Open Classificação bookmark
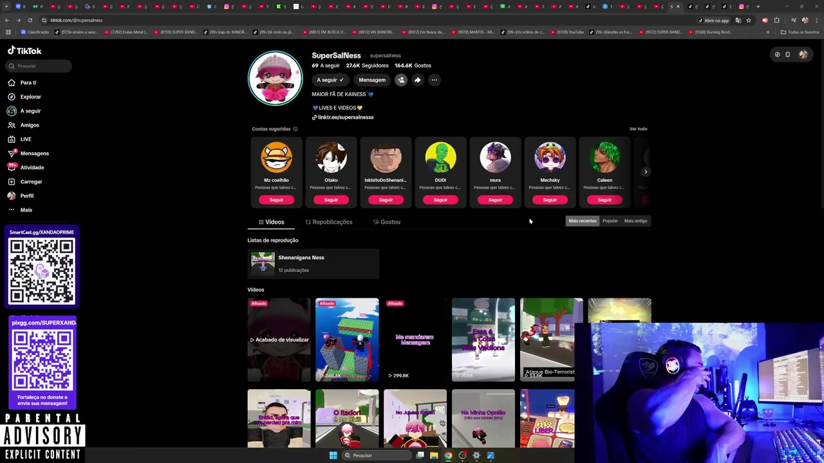Image resolution: width=824 pixels, height=463 pixels. click(x=35, y=32)
